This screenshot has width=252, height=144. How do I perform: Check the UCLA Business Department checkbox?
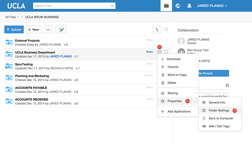tap(166, 52)
